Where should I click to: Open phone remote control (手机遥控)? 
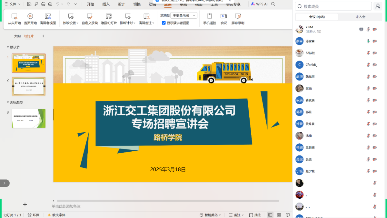pyautogui.click(x=210, y=19)
